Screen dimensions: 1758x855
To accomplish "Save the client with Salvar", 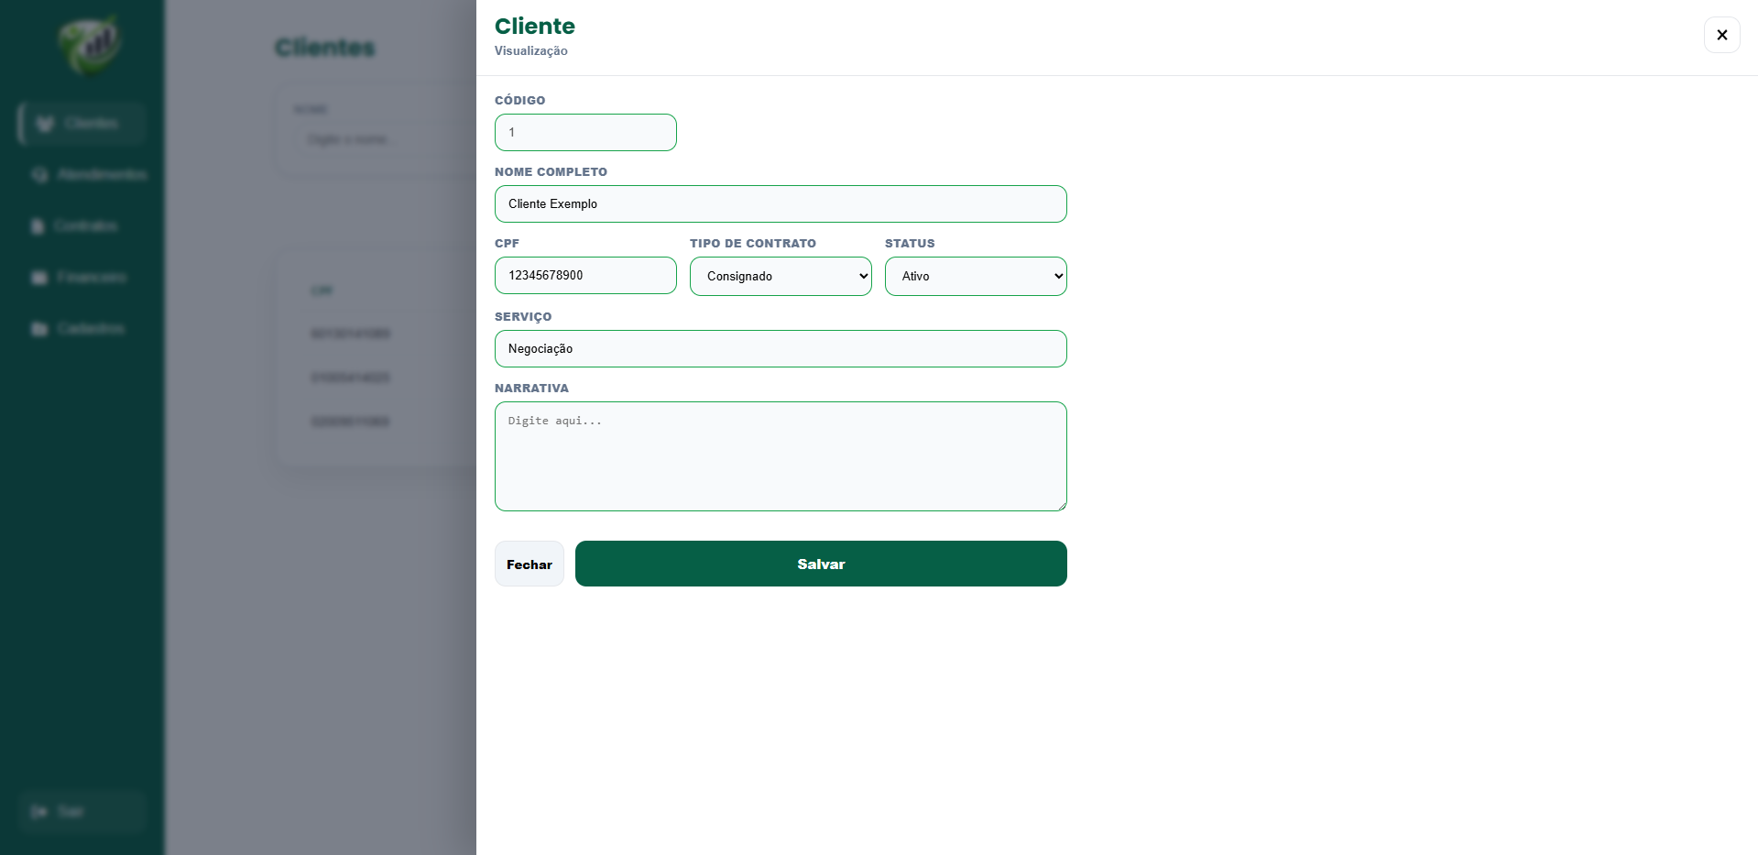I will 821,564.
